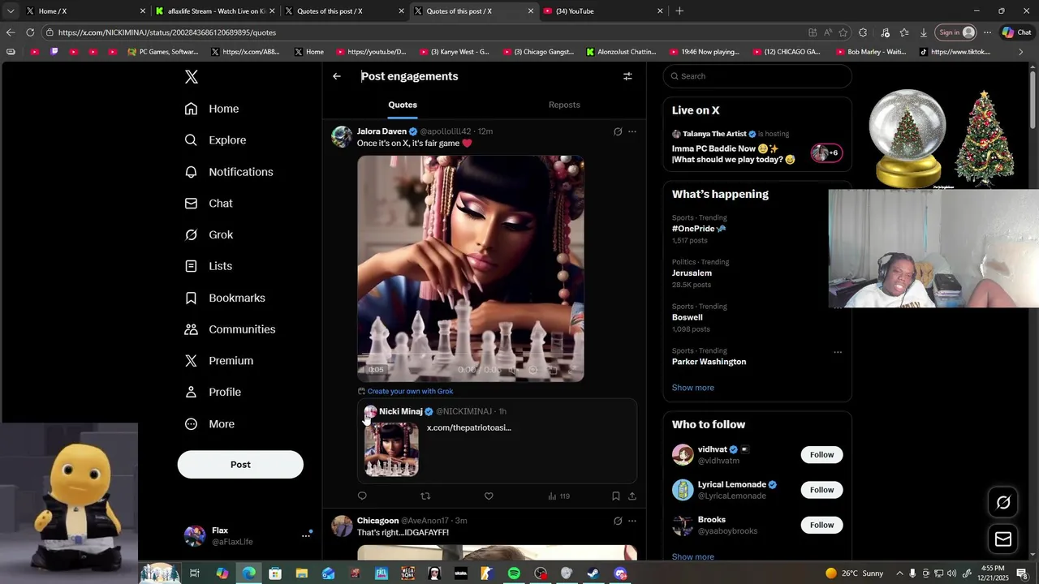Add this page to favorites star
Image resolution: width=1039 pixels, height=584 pixels.
(x=843, y=32)
